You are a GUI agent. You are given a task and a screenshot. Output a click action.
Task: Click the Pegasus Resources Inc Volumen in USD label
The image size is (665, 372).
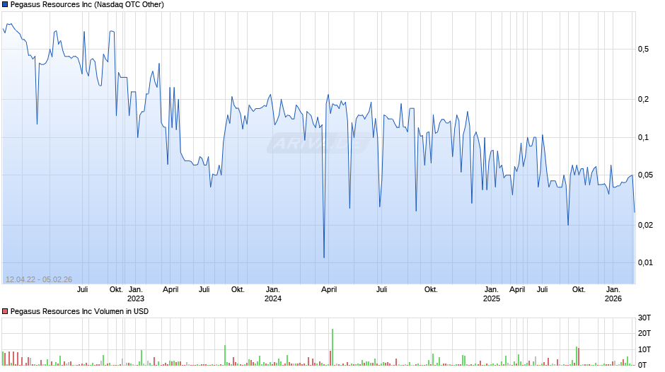[79, 311]
